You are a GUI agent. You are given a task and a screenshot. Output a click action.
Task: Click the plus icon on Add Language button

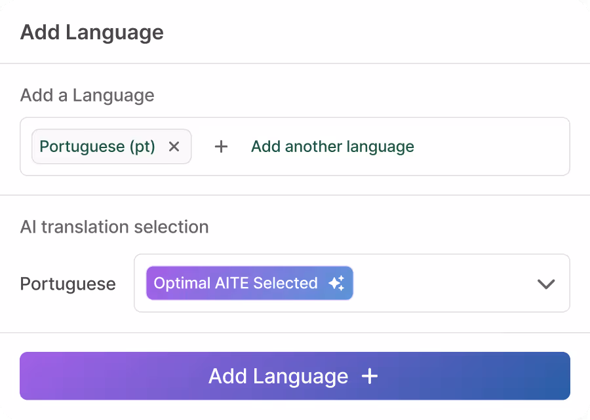pyautogui.click(x=370, y=376)
